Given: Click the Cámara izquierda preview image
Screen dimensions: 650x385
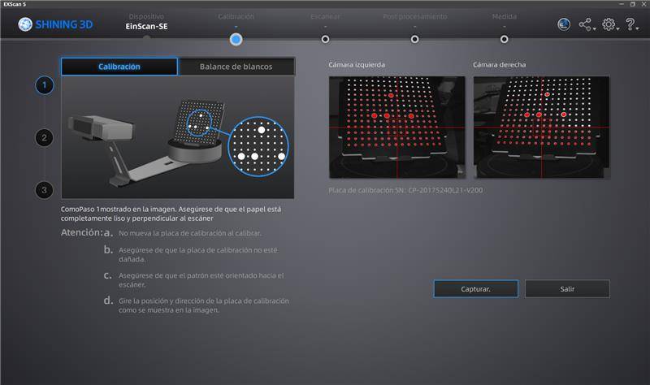Looking at the screenshot, I should (x=397, y=128).
